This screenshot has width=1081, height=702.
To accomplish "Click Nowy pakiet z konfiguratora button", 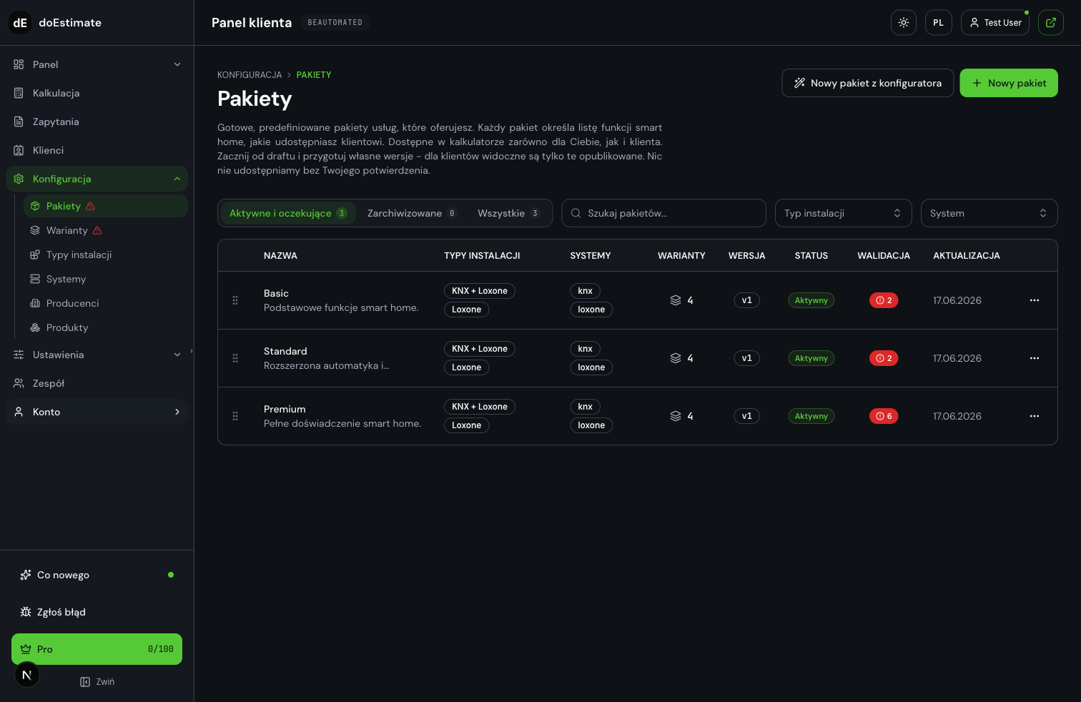I will (x=868, y=83).
